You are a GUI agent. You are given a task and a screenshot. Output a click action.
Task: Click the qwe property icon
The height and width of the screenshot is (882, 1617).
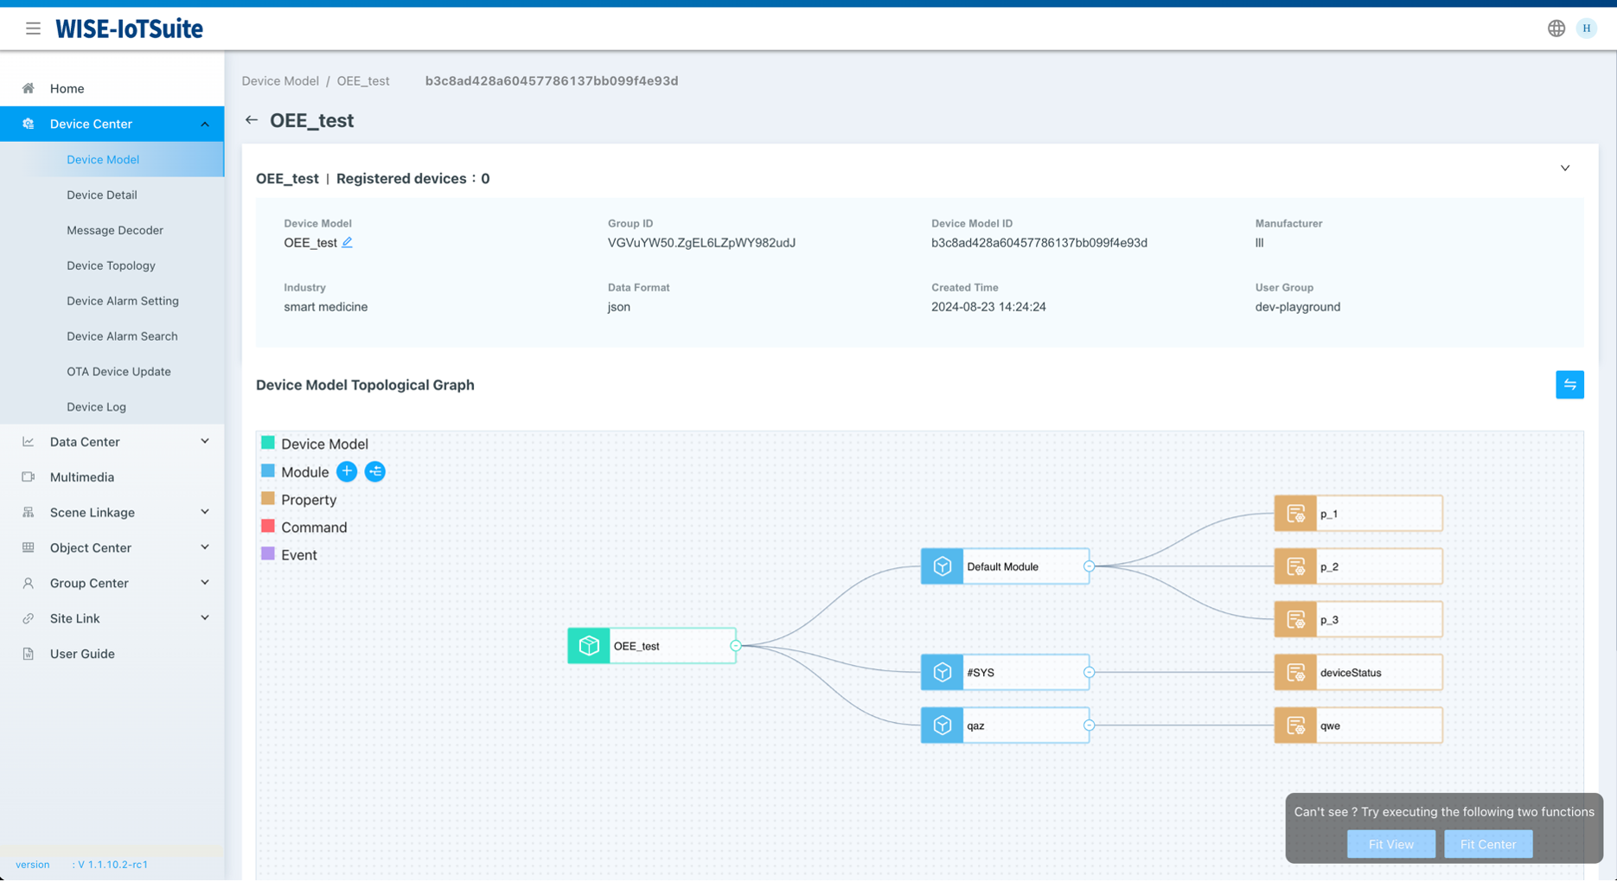coord(1295,725)
